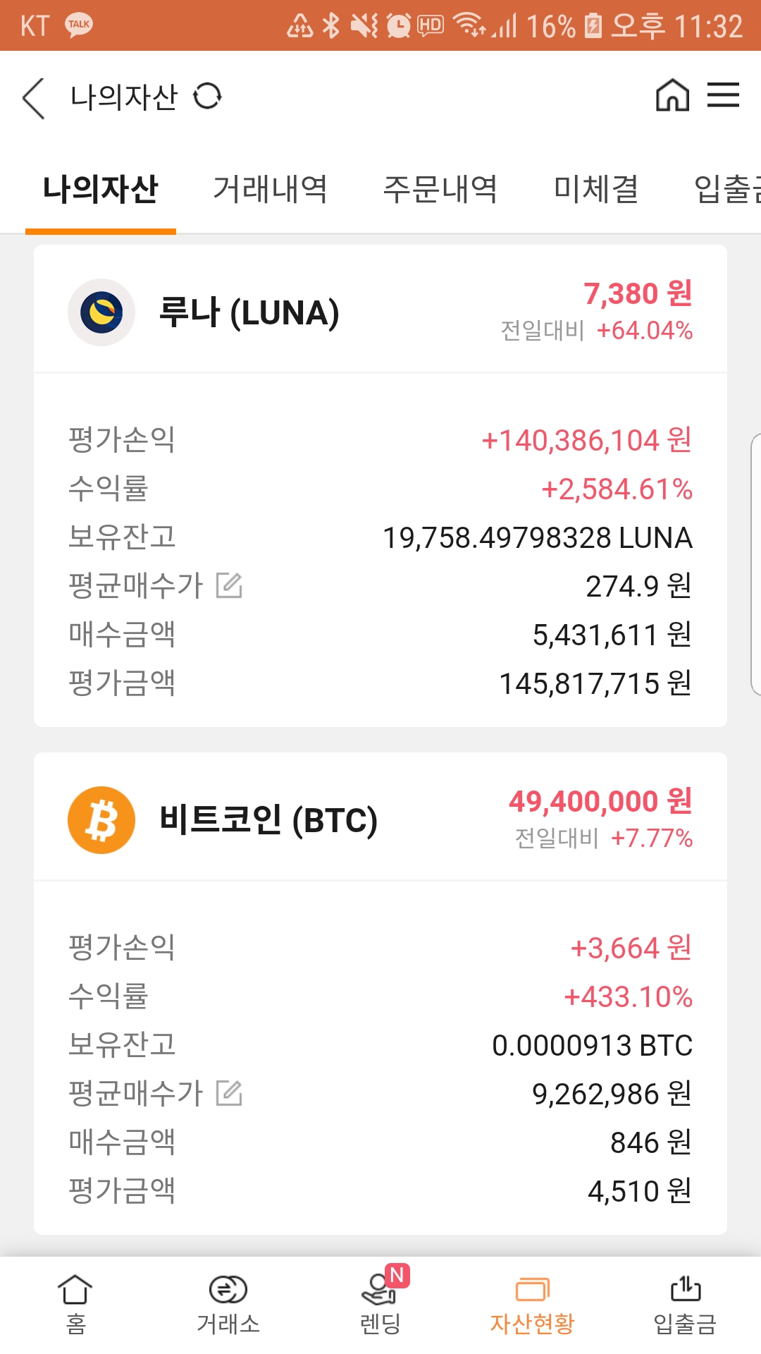Open 거래소 in bottom navigation
This screenshot has width=761, height=1354.
point(228,1305)
